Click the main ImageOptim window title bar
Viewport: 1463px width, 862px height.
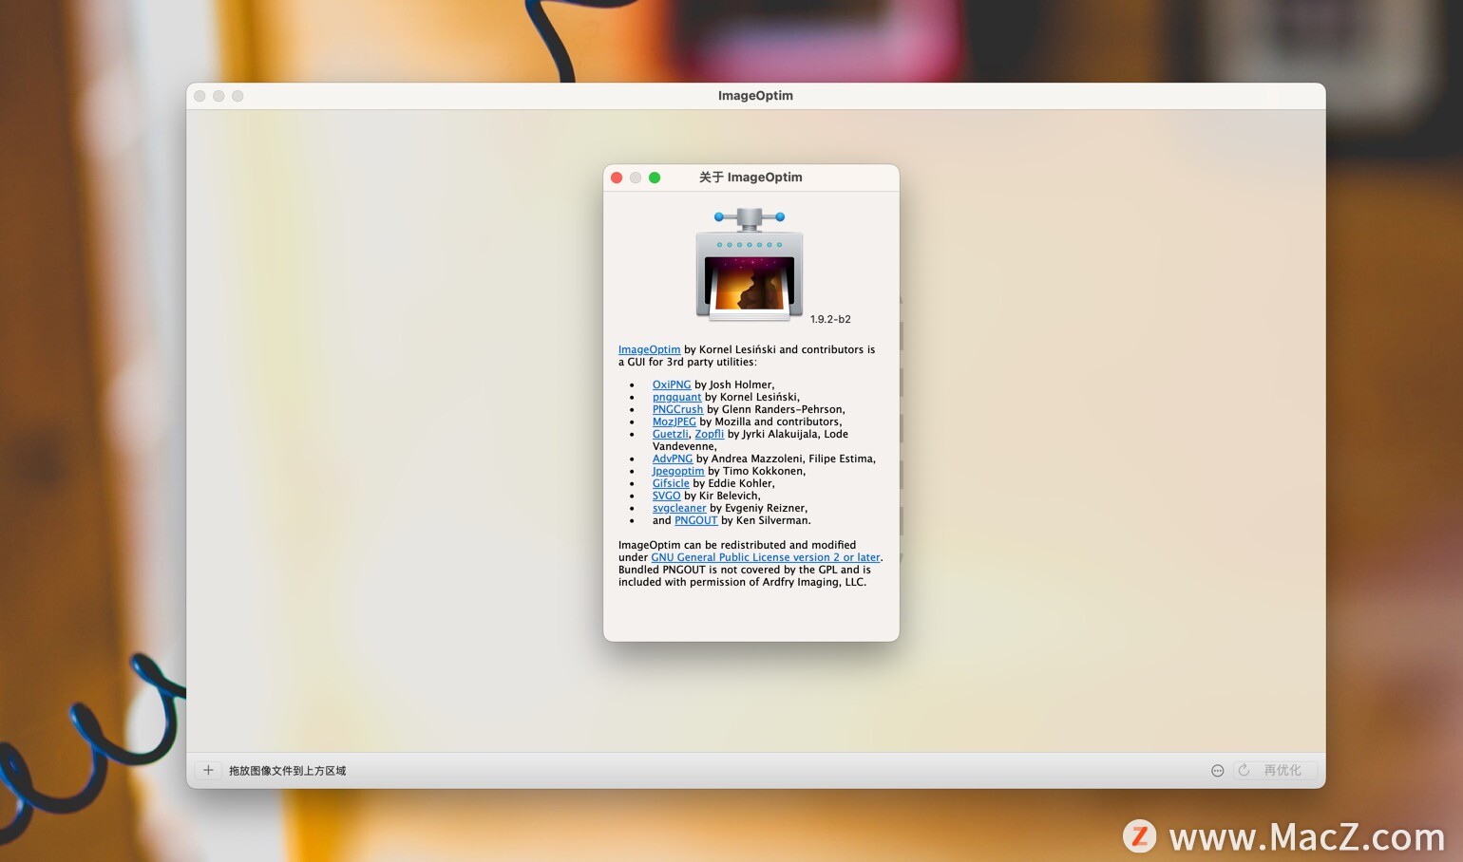(755, 96)
